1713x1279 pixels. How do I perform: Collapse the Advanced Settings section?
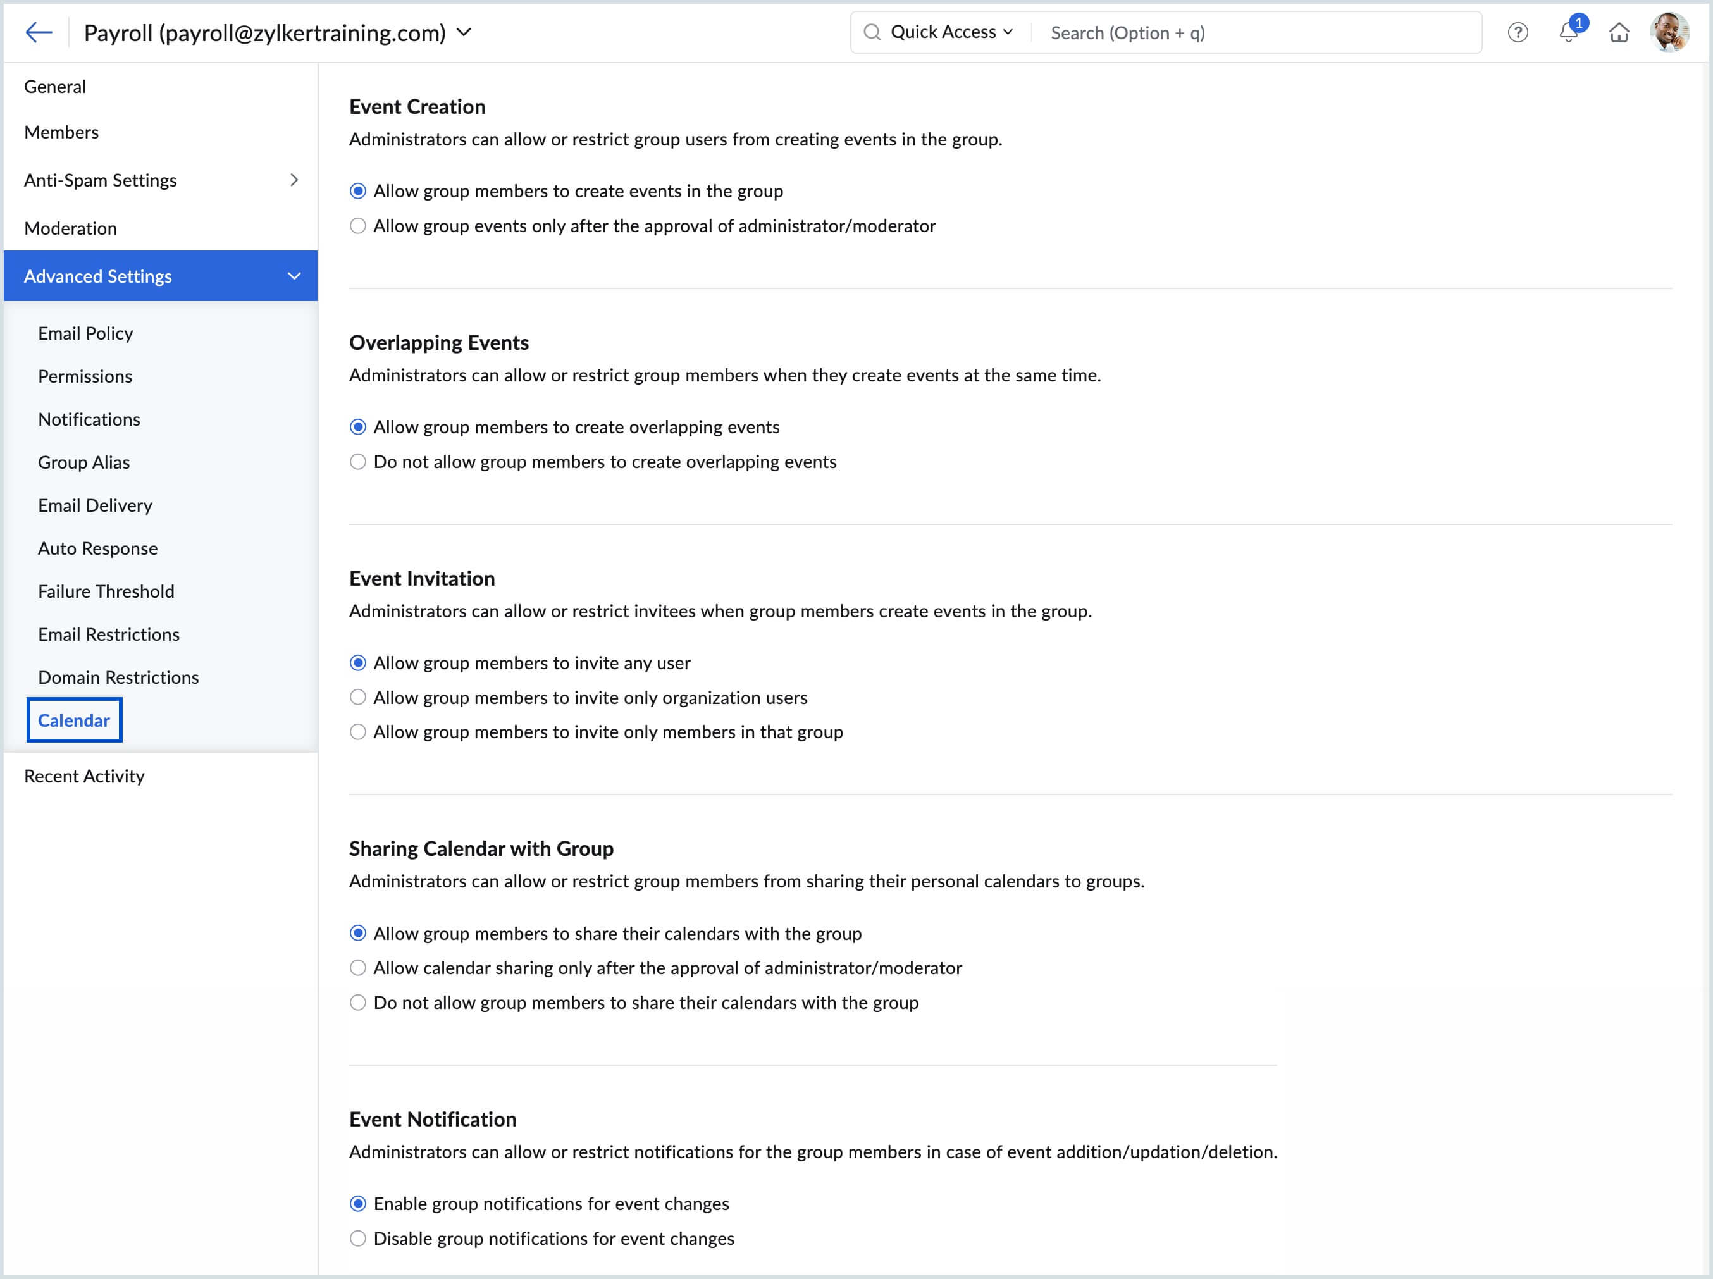tap(294, 276)
